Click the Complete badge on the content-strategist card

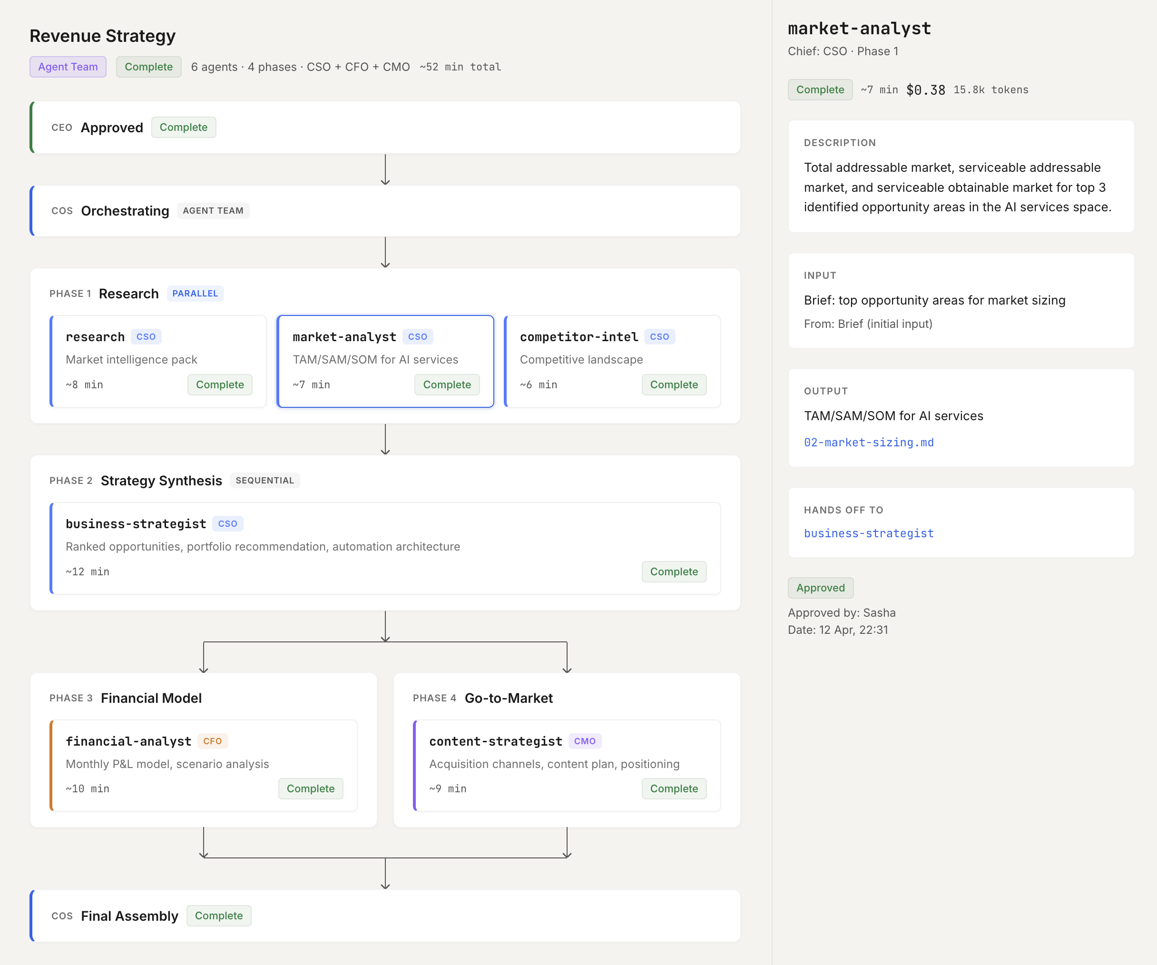pyautogui.click(x=674, y=788)
